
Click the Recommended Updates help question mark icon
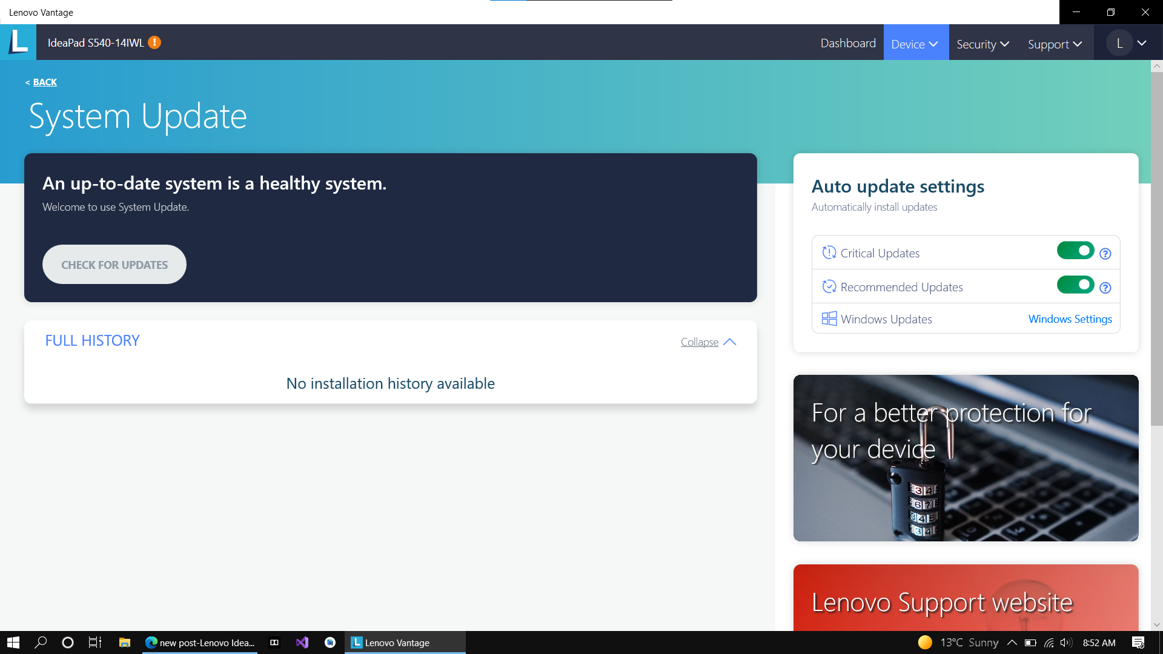pos(1105,288)
